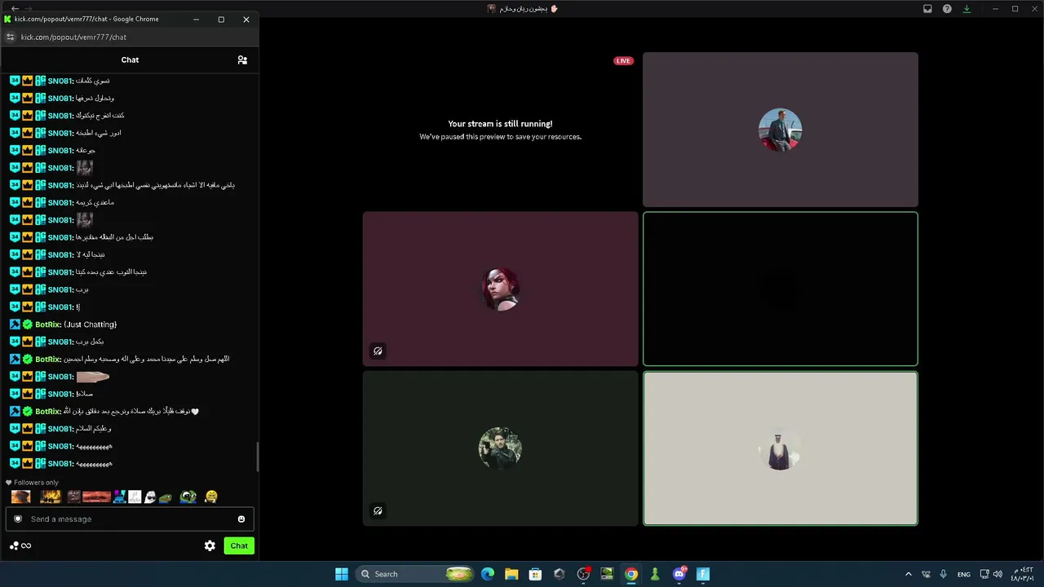Open green chess pawn app in taskbar
Screen dimensions: 1044x587
click(x=655, y=574)
